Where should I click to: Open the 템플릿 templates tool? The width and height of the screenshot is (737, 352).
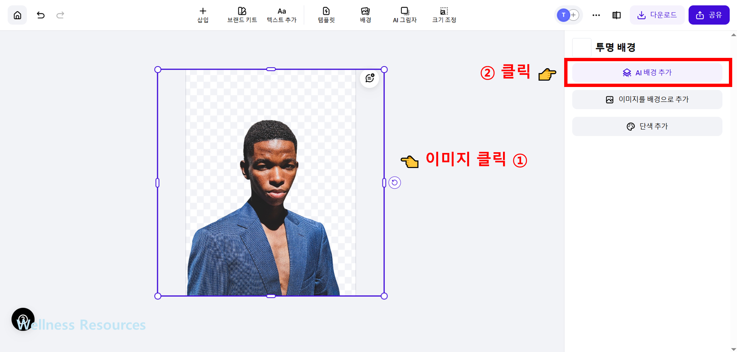pyautogui.click(x=326, y=15)
